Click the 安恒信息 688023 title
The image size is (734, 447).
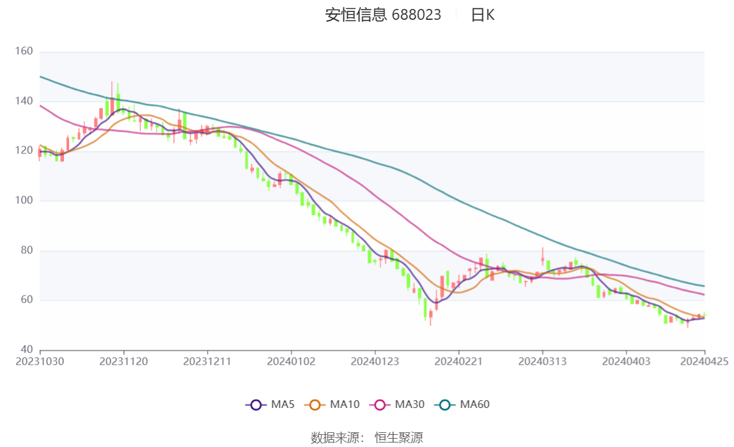pos(383,15)
